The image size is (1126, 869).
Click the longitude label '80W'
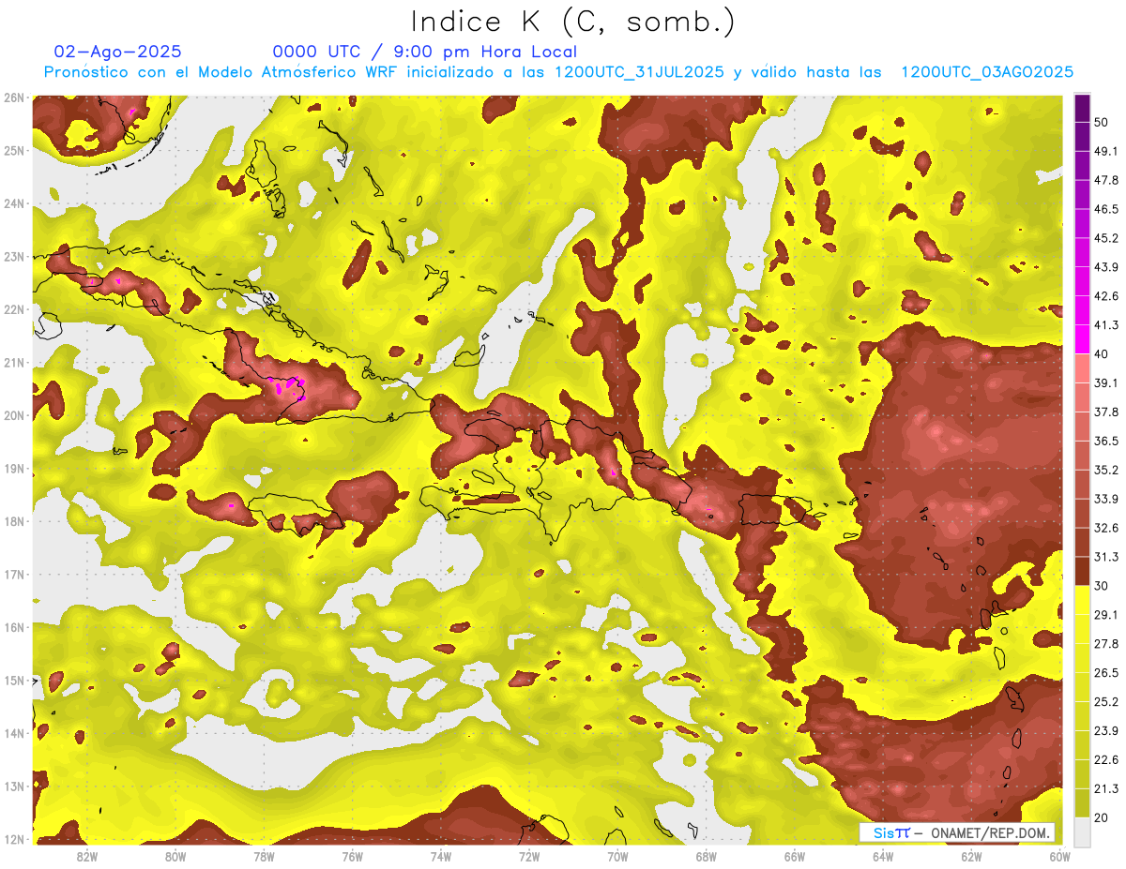tap(175, 857)
